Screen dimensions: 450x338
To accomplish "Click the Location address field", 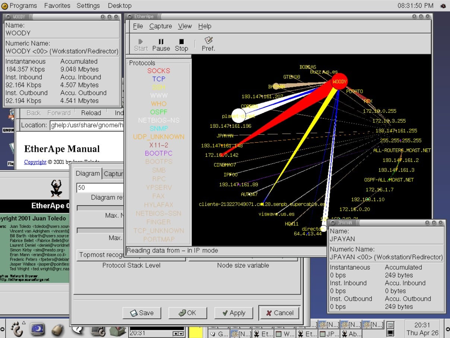I will pos(86,125).
